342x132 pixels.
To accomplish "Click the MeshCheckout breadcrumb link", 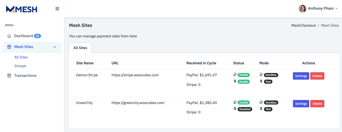I will click(x=304, y=25).
